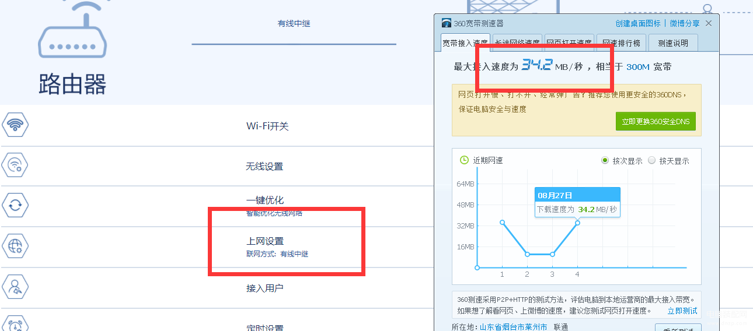Click the connected users person icon
Screen dimensions: 753x331
coord(15,287)
